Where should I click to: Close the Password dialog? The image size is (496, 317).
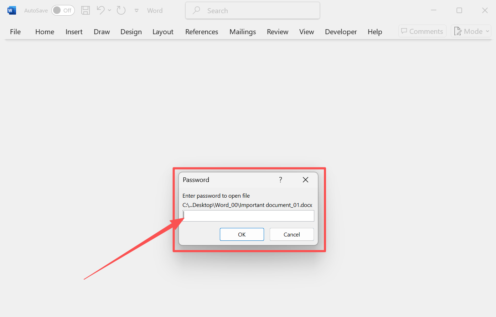coord(305,180)
